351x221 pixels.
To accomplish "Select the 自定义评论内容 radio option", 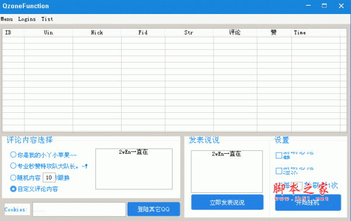I will [x=13, y=189].
